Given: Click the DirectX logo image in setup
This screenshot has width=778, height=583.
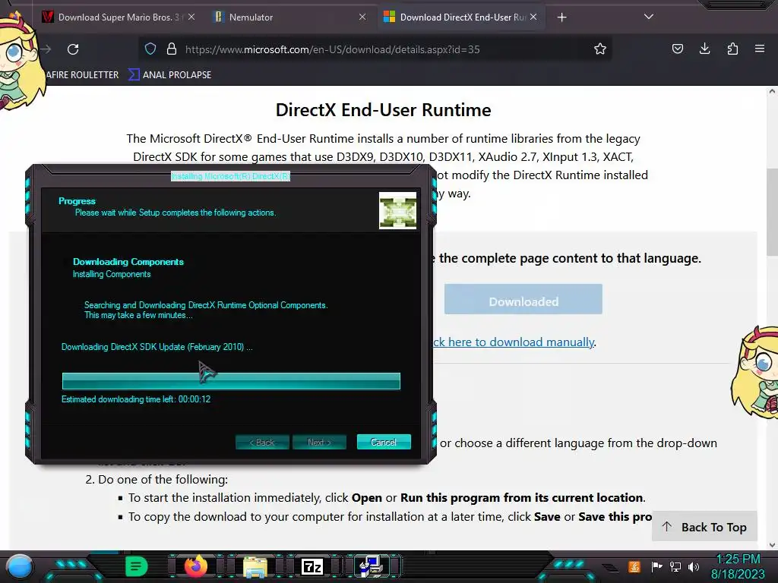Looking at the screenshot, I should pyautogui.click(x=397, y=211).
